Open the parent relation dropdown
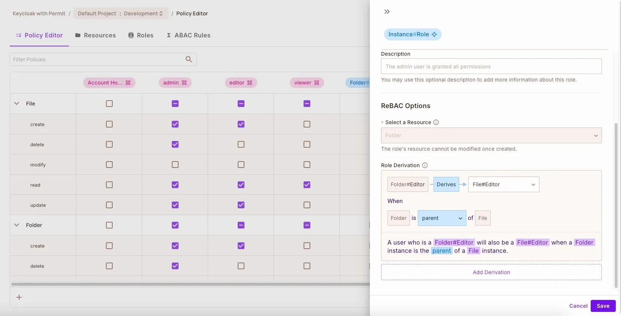 [x=442, y=218]
